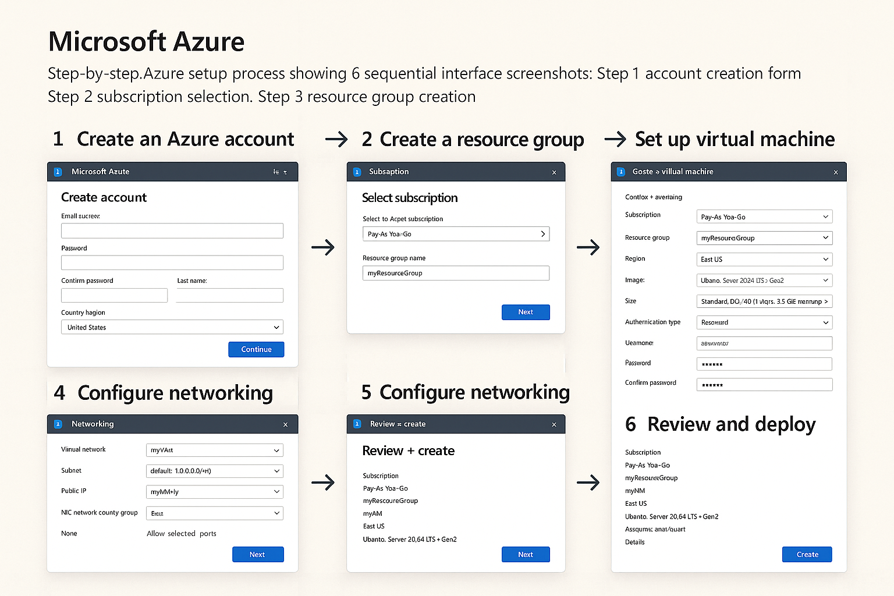Open the Subnet dropdown in Networking
This screenshot has height=596, width=894.
click(214, 471)
